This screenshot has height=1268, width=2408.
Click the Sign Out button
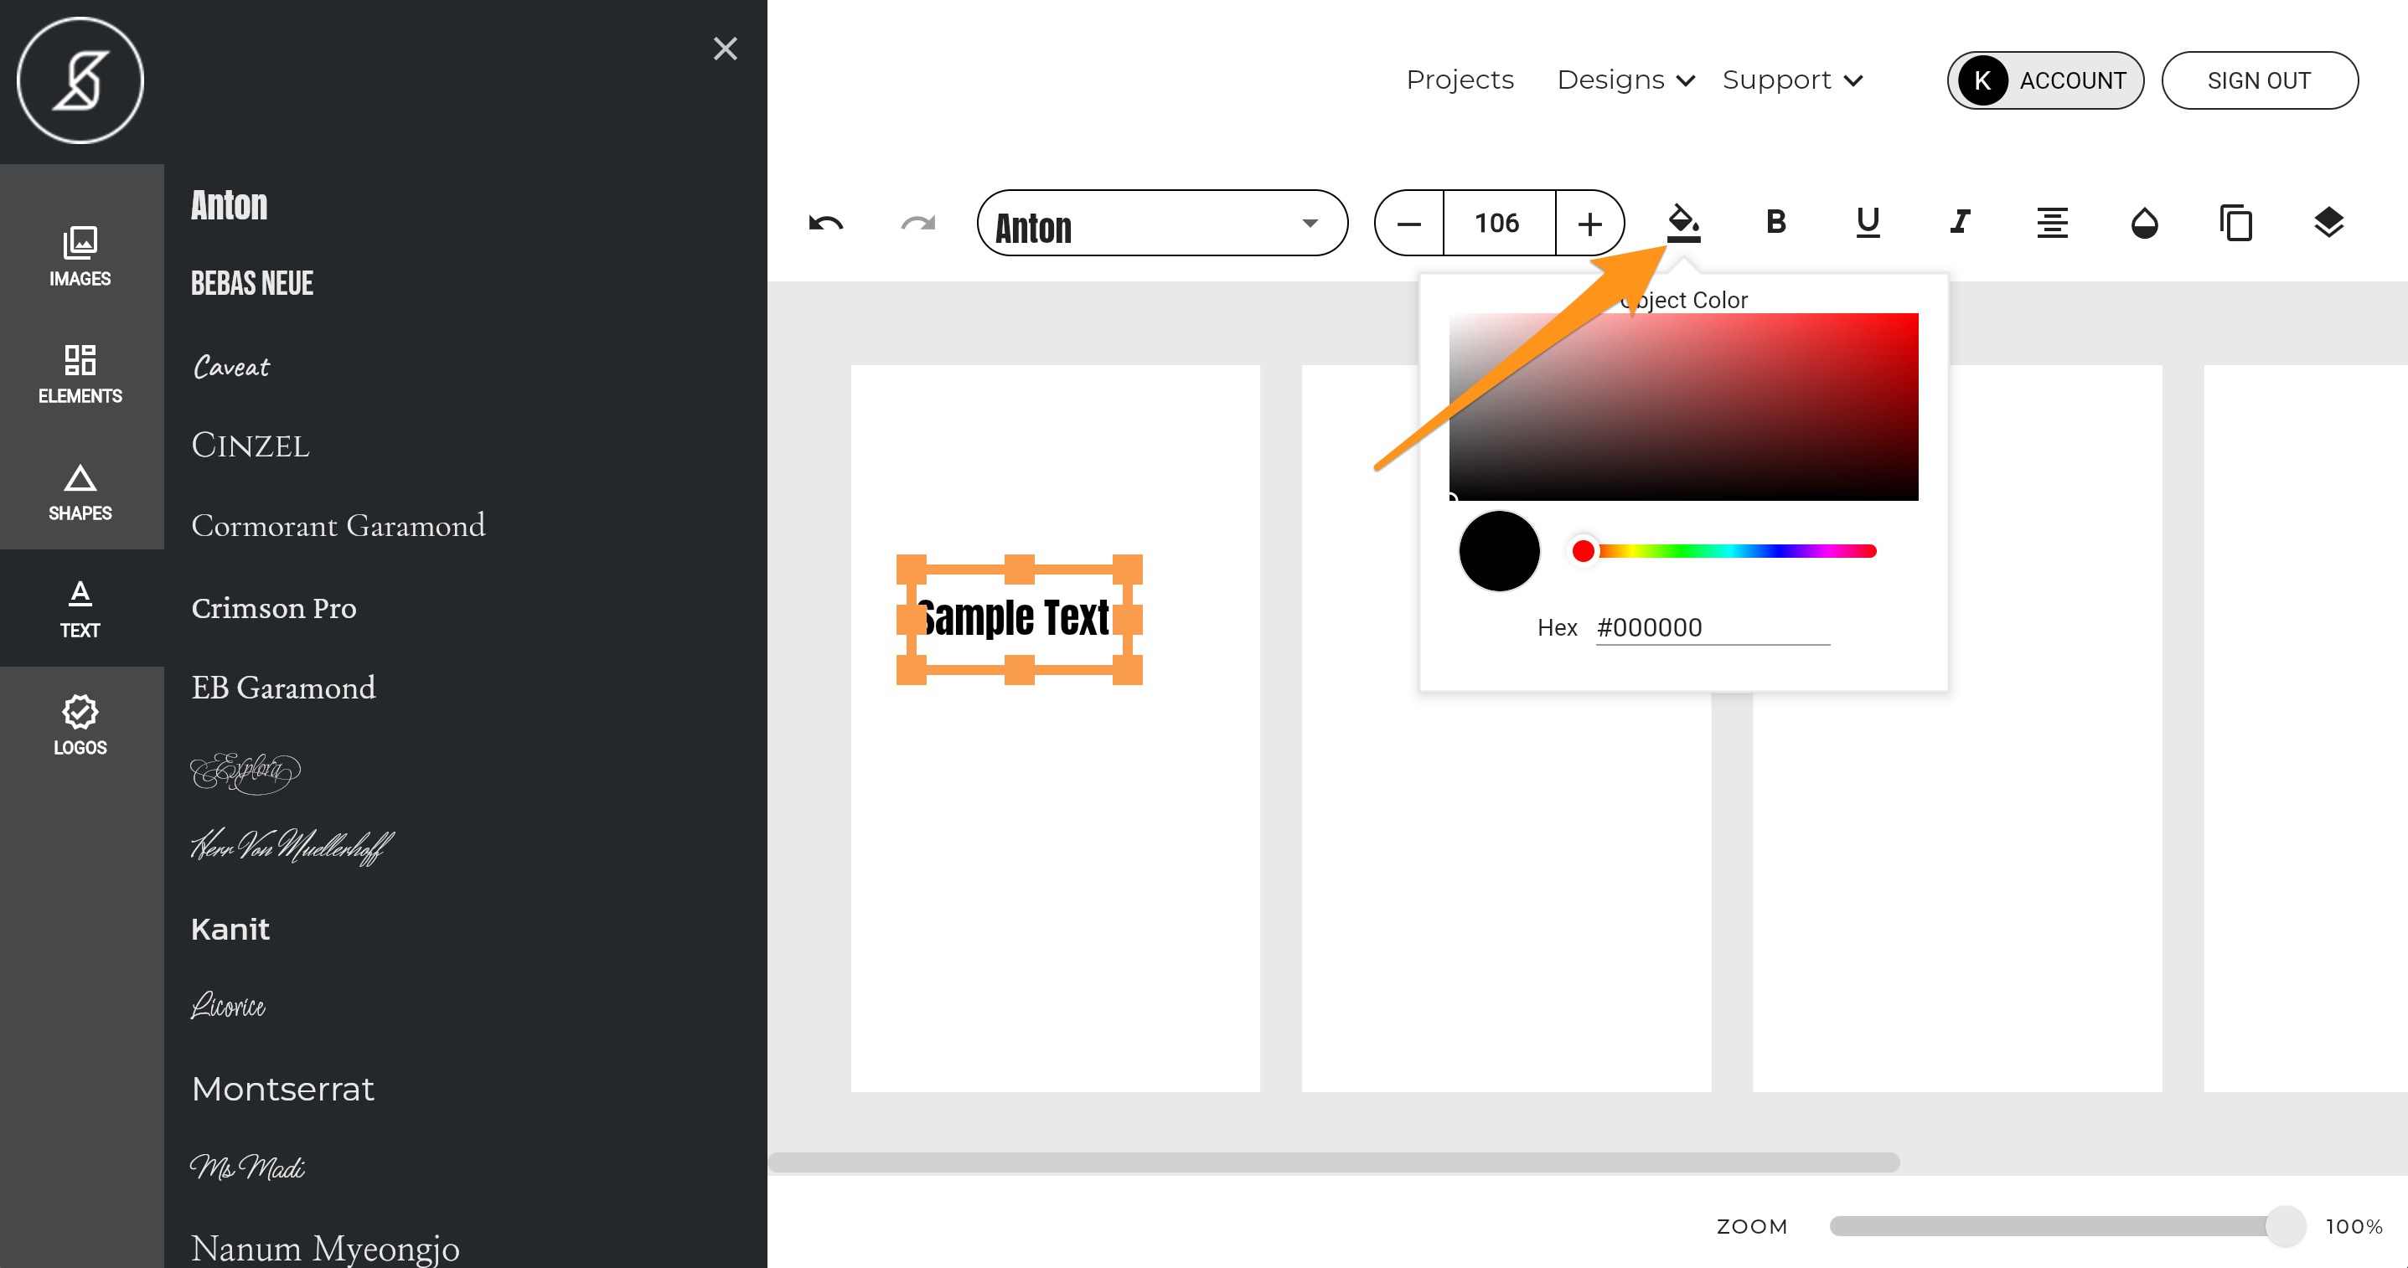tap(2260, 80)
